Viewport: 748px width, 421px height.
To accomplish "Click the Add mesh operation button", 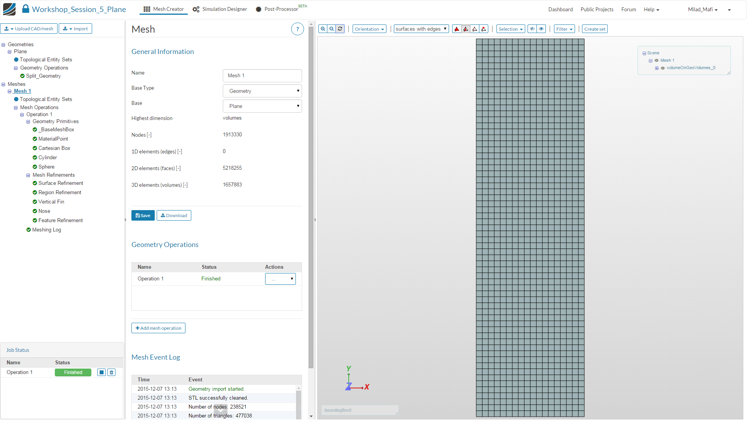I will pyautogui.click(x=158, y=329).
